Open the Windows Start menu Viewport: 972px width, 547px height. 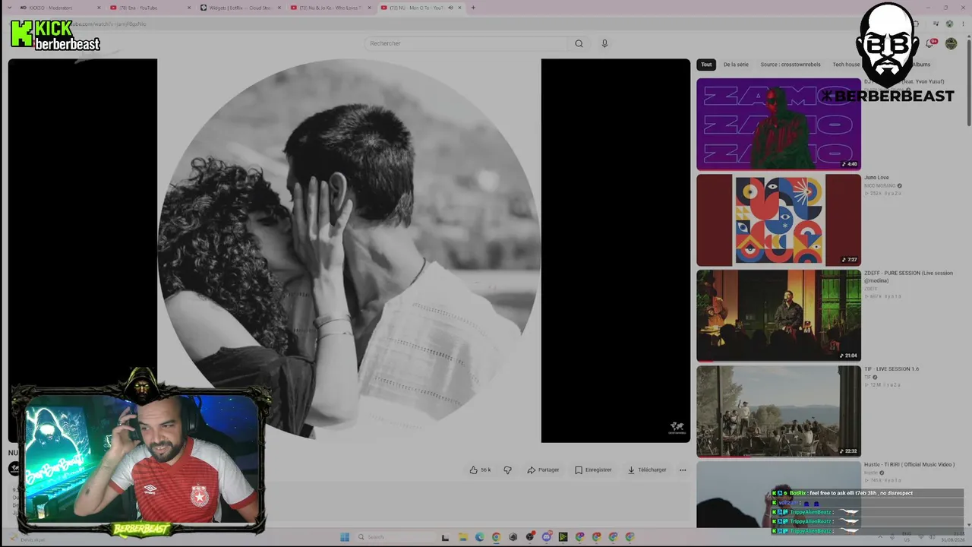click(x=344, y=537)
